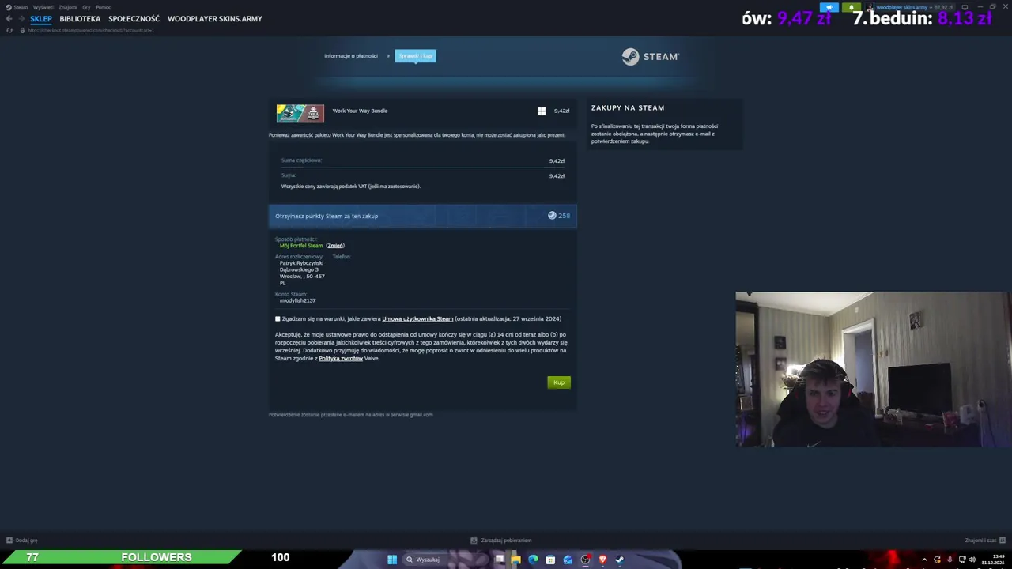Click the Work Your Way Bundle thumbnail
The width and height of the screenshot is (1012, 569).
tap(300, 113)
